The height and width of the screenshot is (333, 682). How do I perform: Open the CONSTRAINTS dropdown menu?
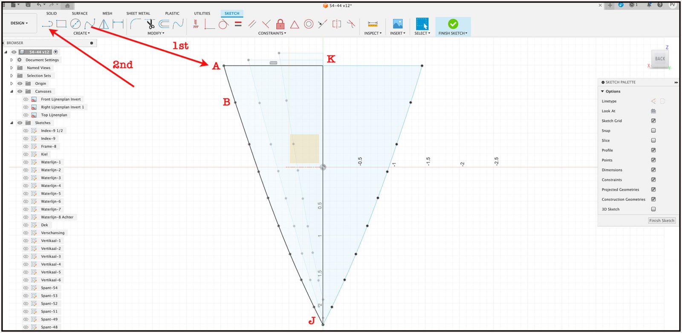(272, 33)
